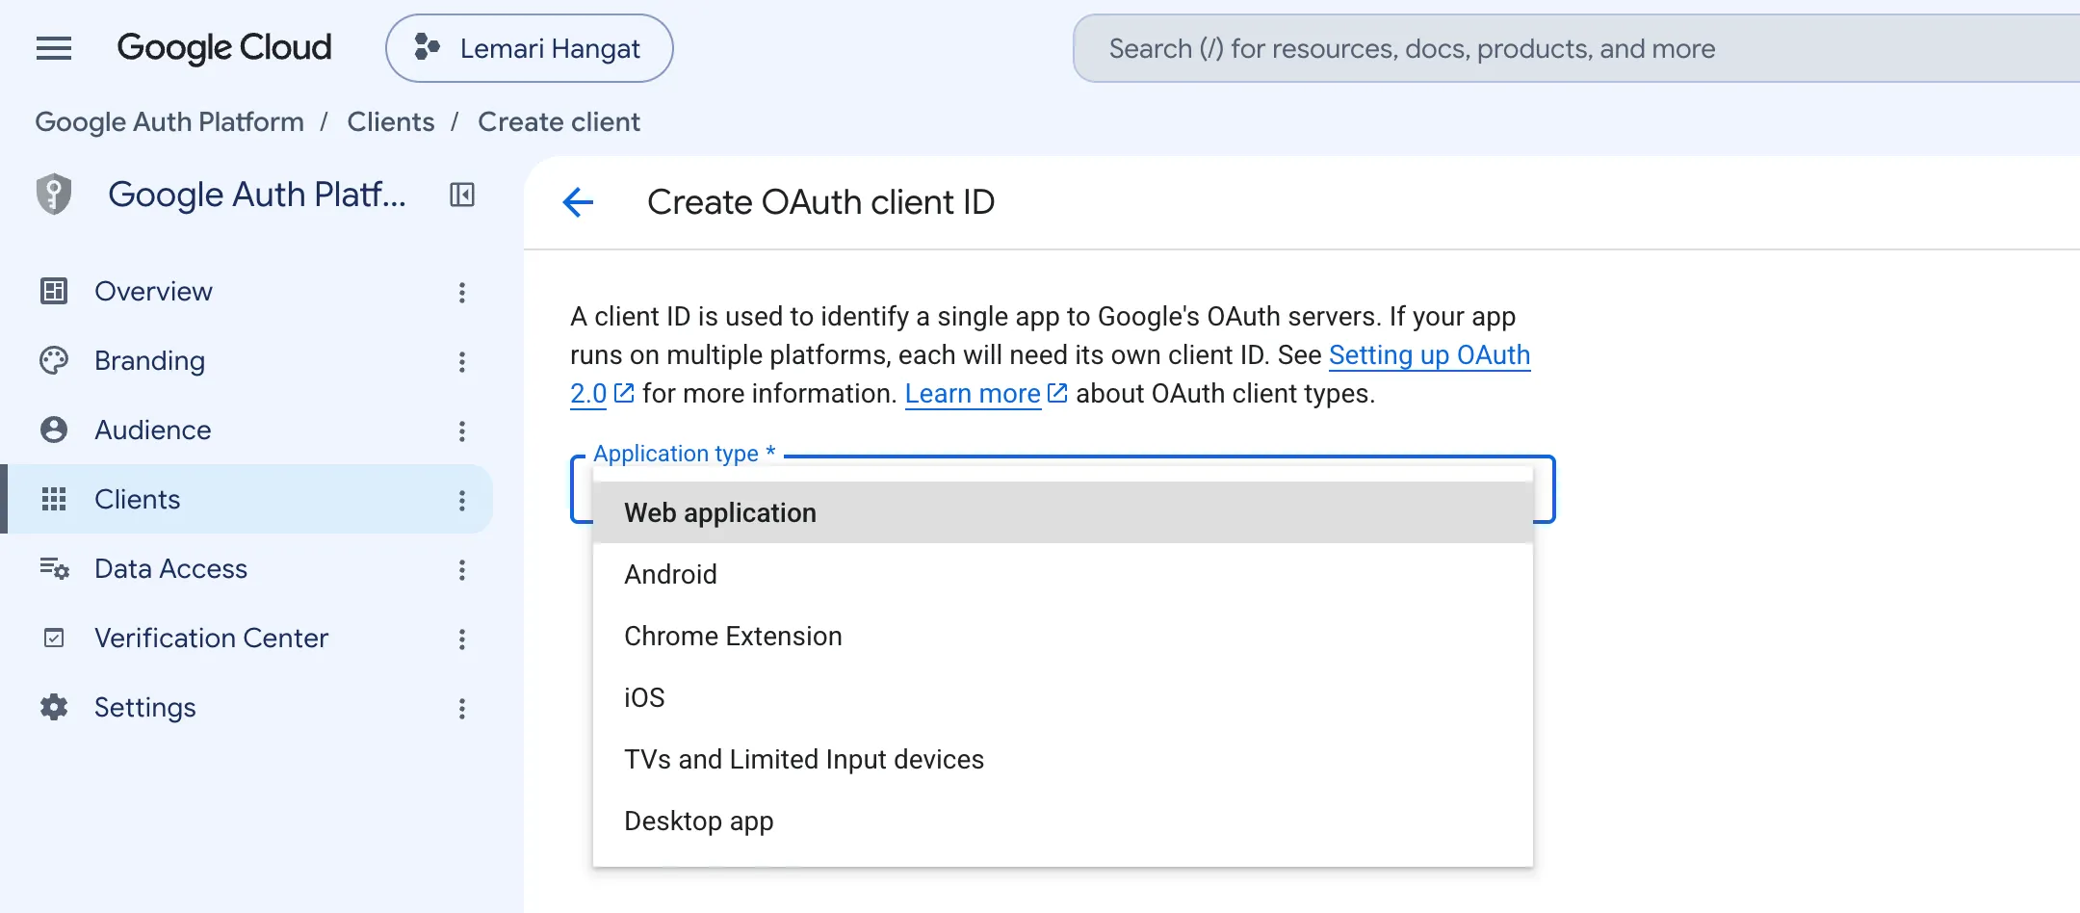Choose Chrome Extension application type

(x=1063, y=636)
